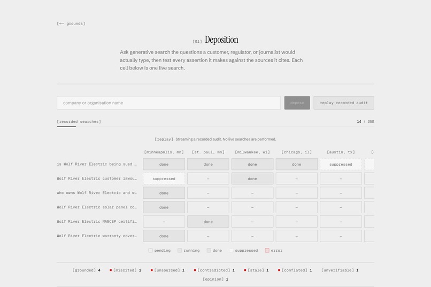This screenshot has width=431, height=287.
Task: Select row 'who owns Wolf River Electric'
Action: coord(97,193)
